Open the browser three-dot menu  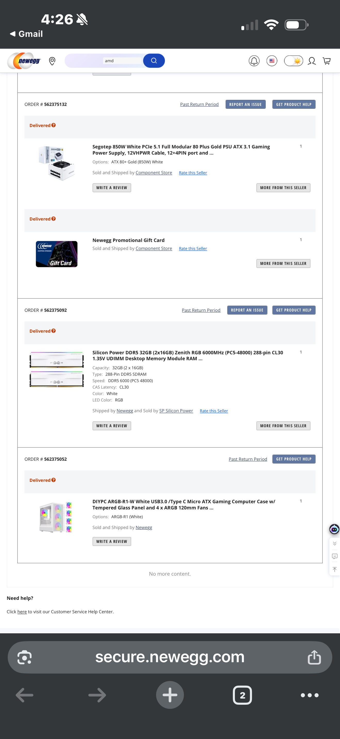309,695
